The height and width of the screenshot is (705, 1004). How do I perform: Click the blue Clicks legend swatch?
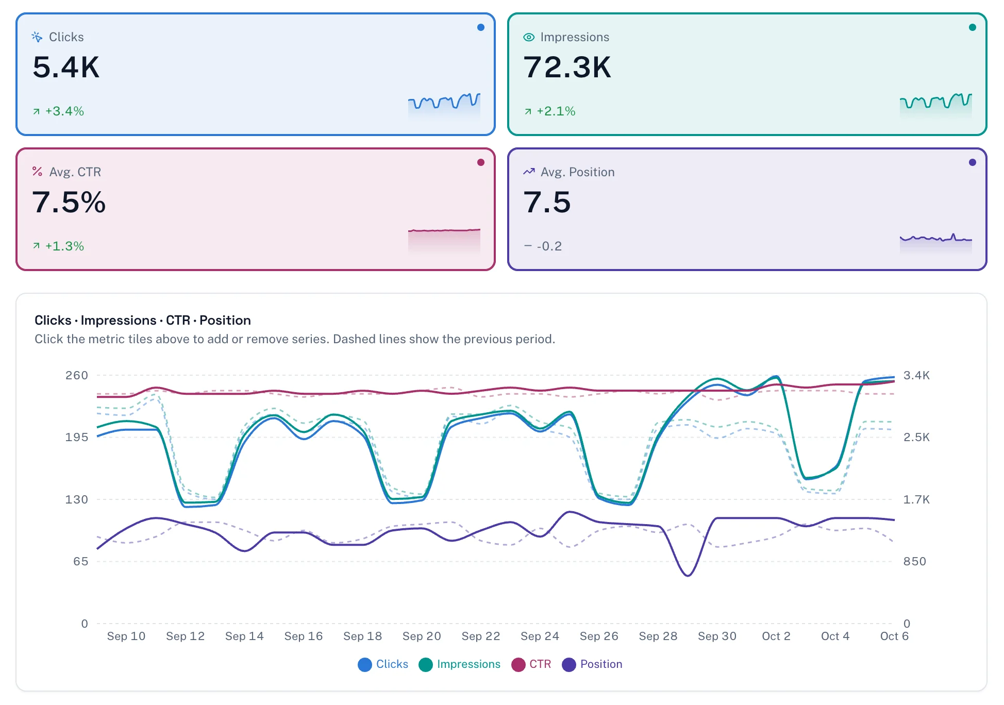(365, 665)
